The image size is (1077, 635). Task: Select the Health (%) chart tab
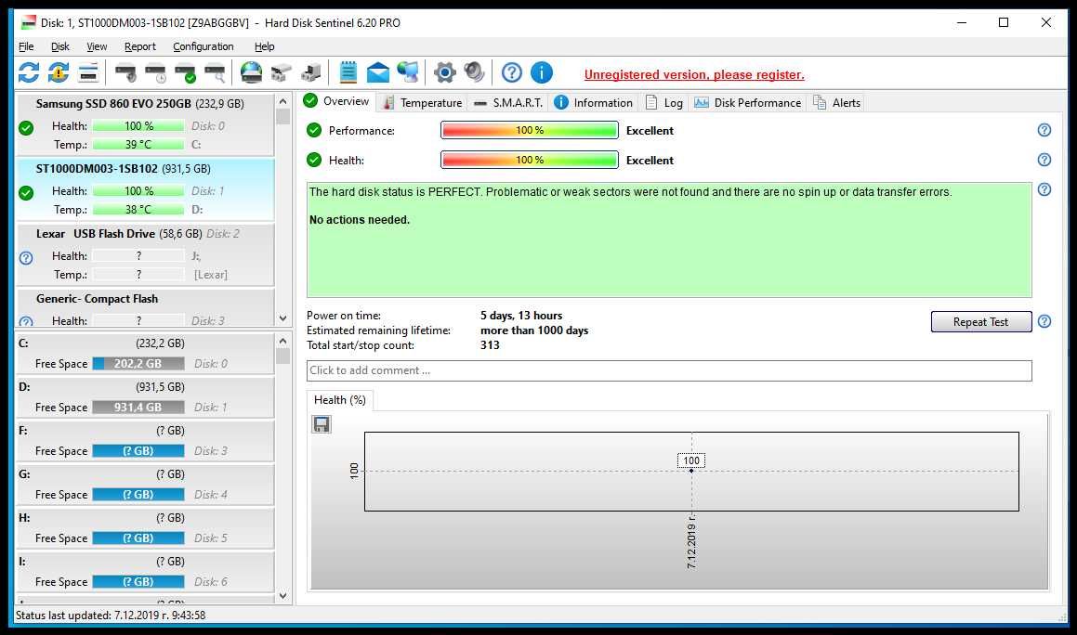(340, 399)
